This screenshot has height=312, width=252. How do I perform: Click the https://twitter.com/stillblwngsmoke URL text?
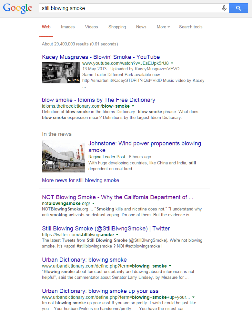pos(78,235)
